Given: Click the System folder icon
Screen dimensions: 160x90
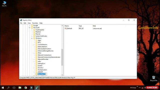Looking at the screenshot, I should click(x=36, y=65).
